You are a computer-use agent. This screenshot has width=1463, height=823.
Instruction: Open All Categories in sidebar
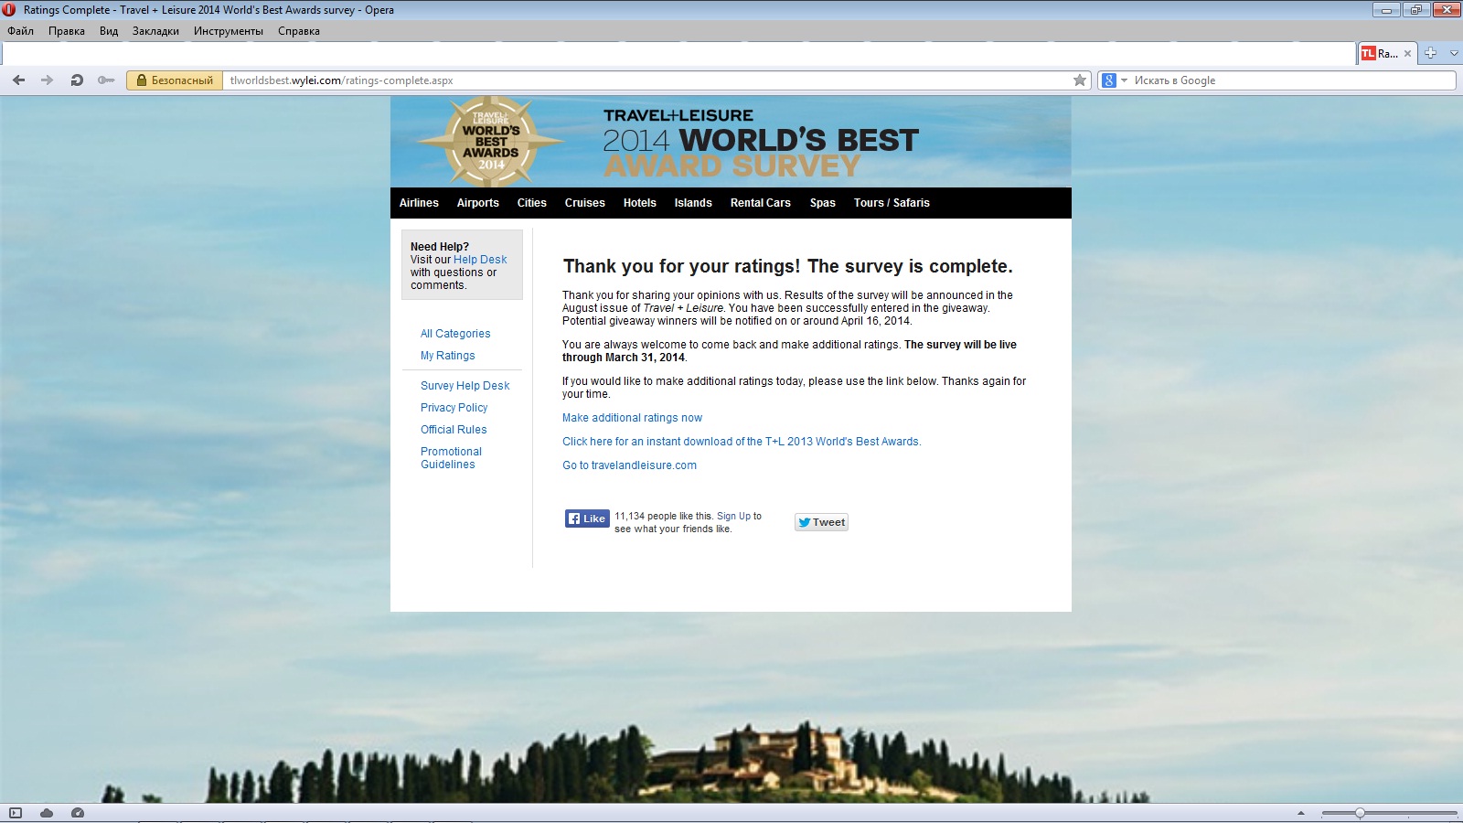click(x=455, y=334)
